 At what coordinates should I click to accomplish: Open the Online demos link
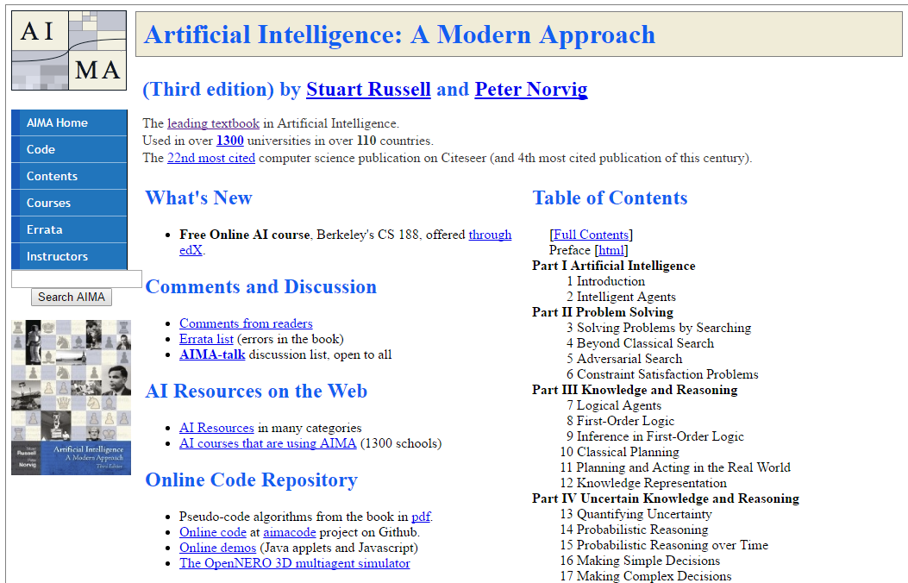217,548
